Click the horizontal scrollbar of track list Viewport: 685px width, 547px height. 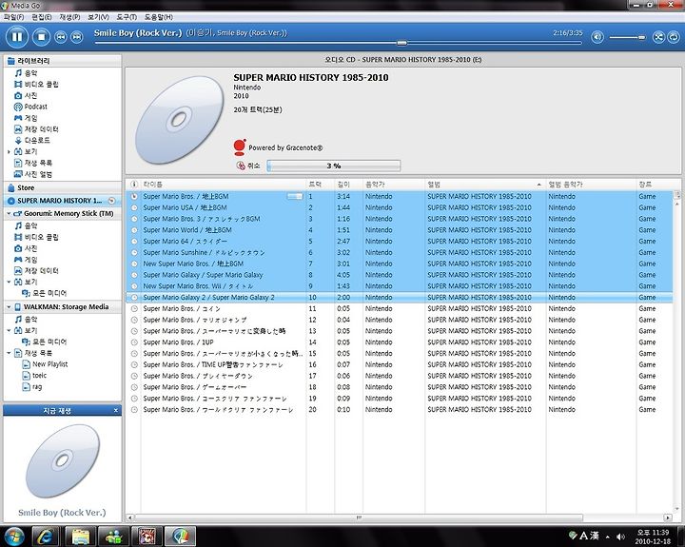359,518
